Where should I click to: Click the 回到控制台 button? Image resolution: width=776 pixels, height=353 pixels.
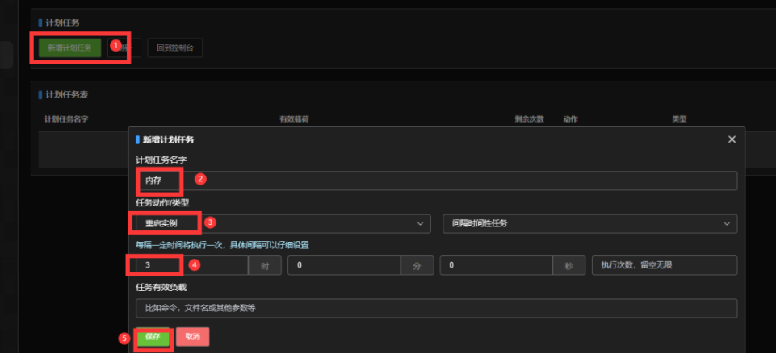pyautogui.click(x=174, y=48)
